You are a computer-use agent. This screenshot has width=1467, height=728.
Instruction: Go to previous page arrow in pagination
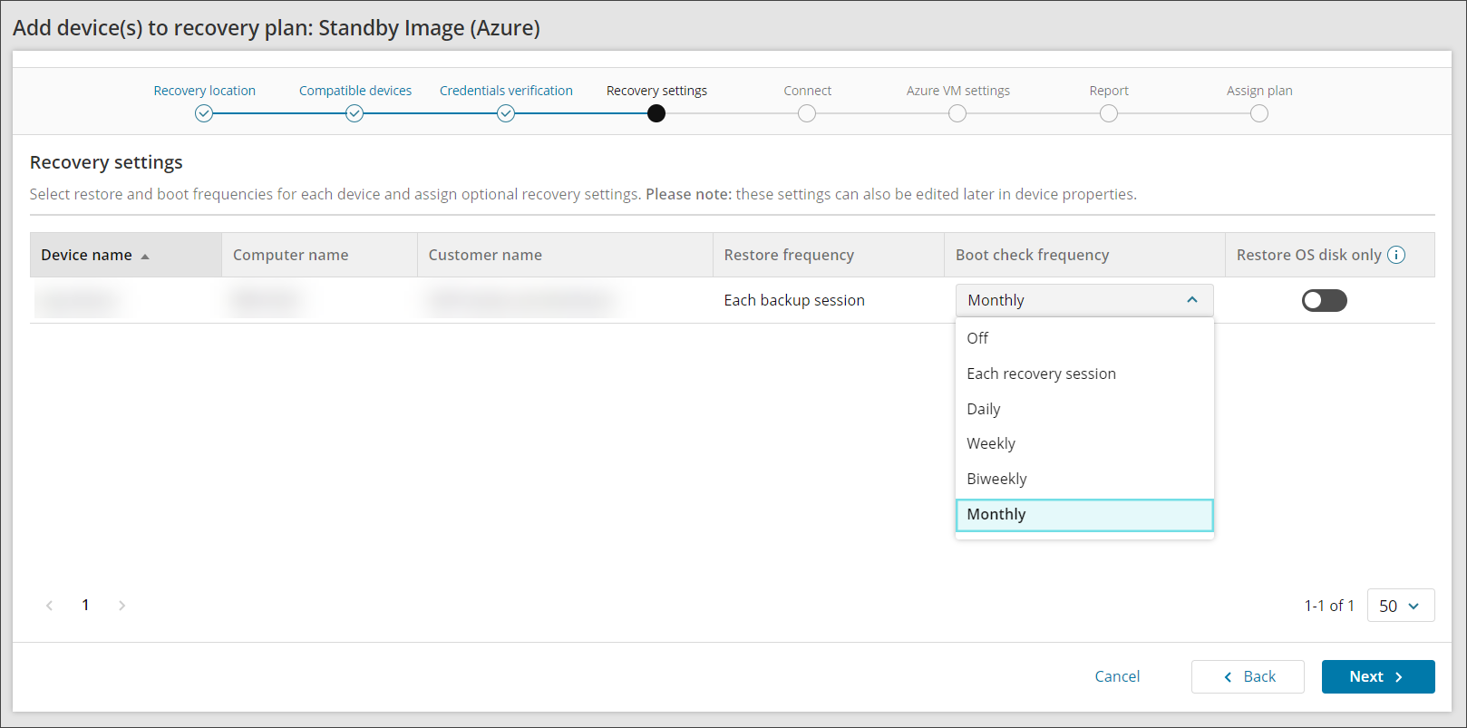tap(49, 606)
